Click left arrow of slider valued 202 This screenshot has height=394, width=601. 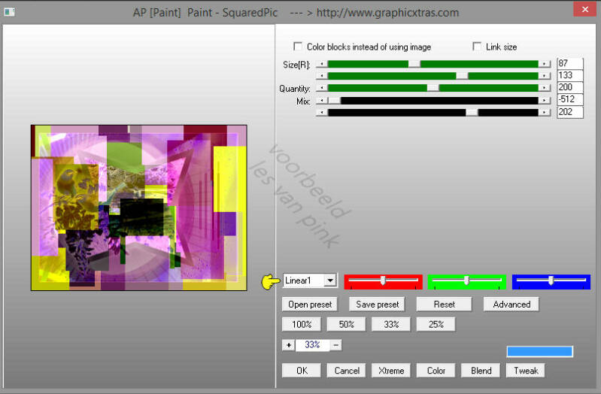(x=322, y=113)
